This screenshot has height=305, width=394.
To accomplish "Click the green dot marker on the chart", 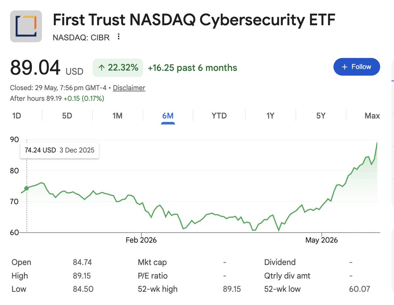I will click(27, 188).
